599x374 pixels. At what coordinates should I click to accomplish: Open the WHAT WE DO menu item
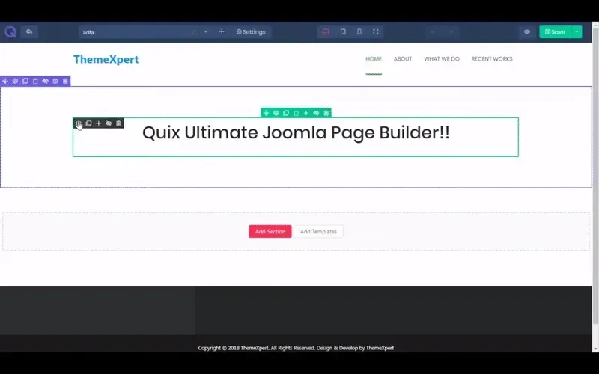click(x=442, y=59)
